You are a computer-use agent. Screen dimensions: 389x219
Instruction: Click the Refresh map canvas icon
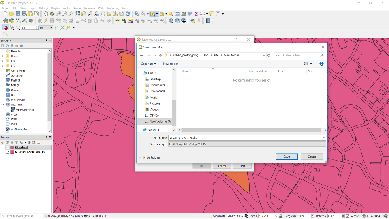pos(128,14)
